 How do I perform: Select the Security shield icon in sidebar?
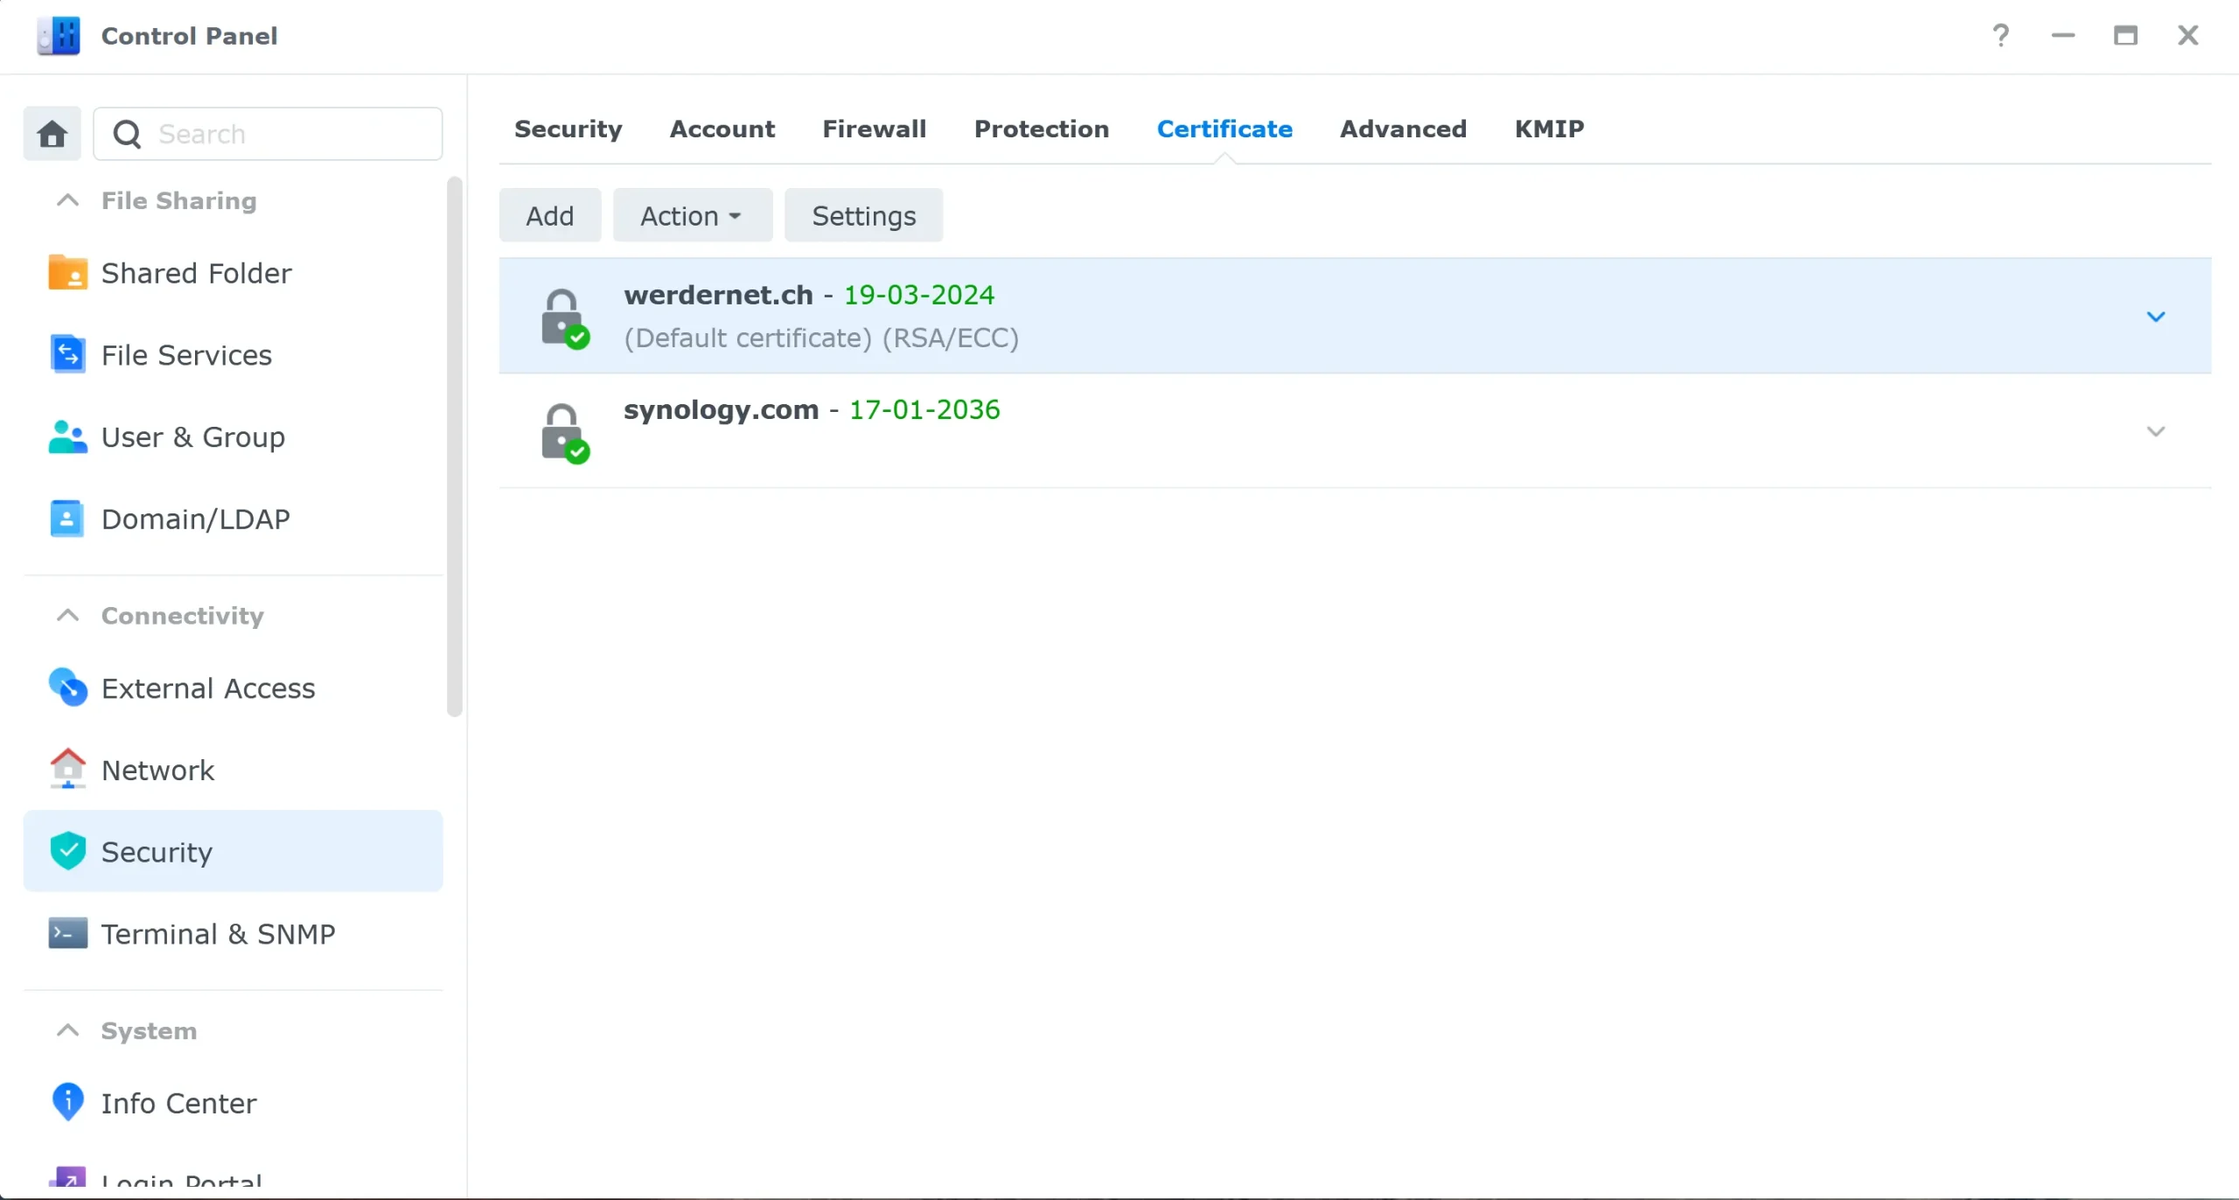pos(67,849)
